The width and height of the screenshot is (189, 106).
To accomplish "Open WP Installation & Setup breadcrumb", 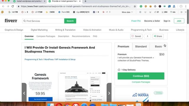I will pos(65,59).
